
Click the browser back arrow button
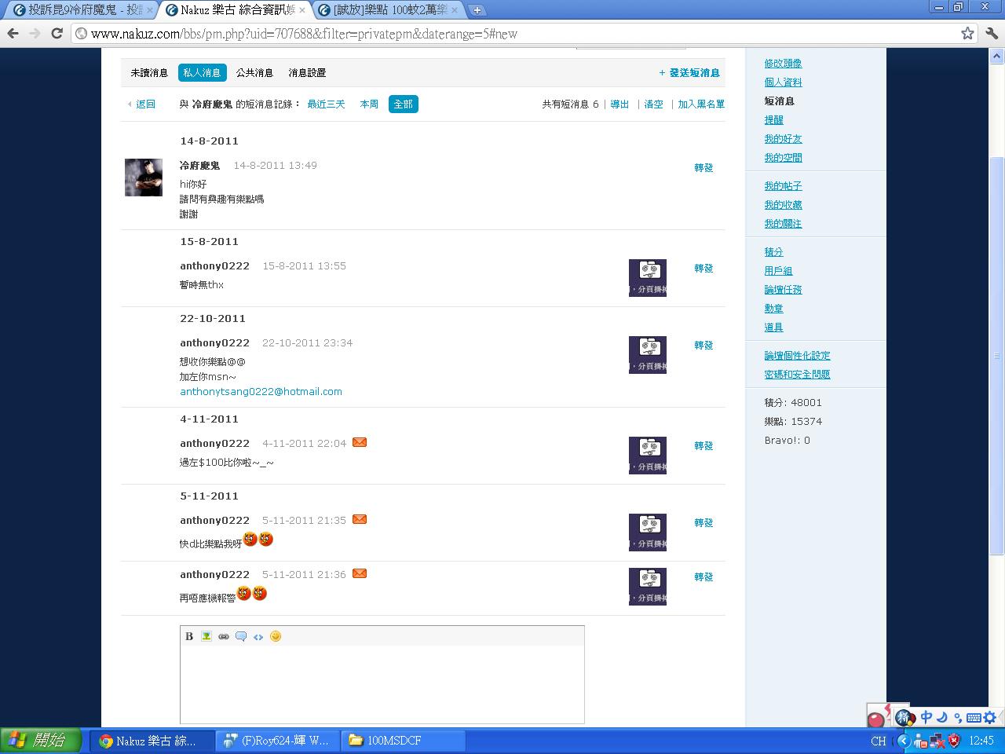tap(13, 33)
